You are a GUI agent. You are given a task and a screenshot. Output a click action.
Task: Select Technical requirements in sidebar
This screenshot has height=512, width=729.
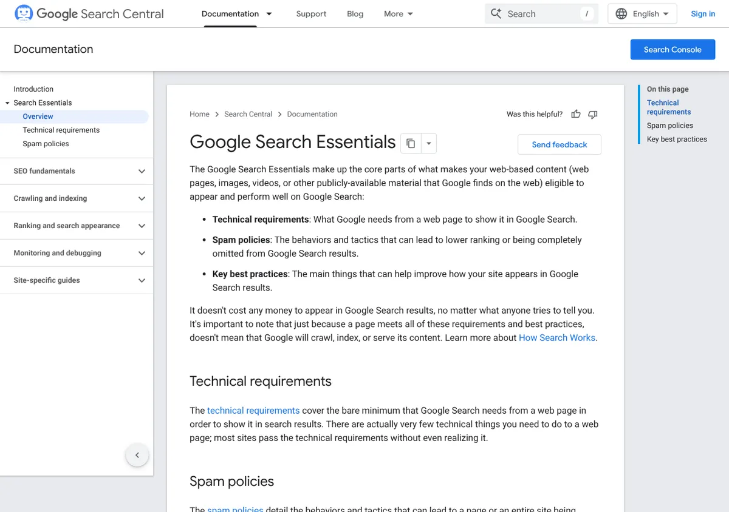61,130
